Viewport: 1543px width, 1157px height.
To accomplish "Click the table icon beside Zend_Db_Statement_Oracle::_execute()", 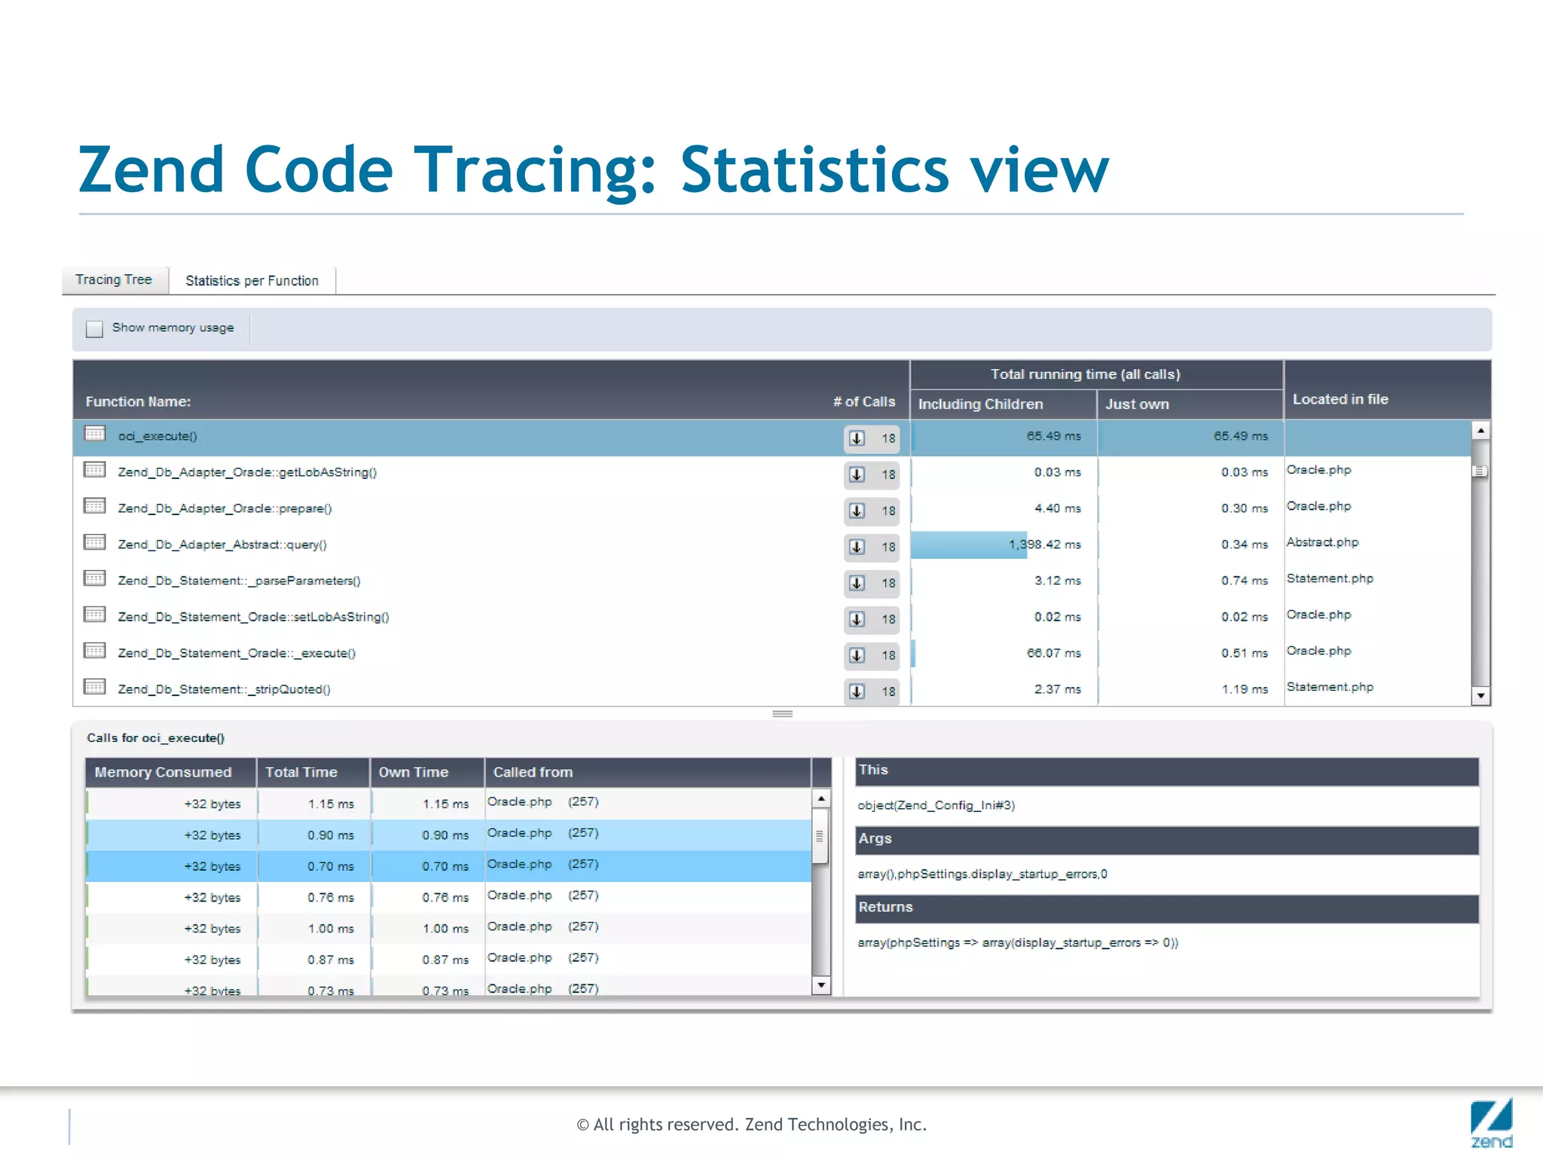I will pos(95,651).
